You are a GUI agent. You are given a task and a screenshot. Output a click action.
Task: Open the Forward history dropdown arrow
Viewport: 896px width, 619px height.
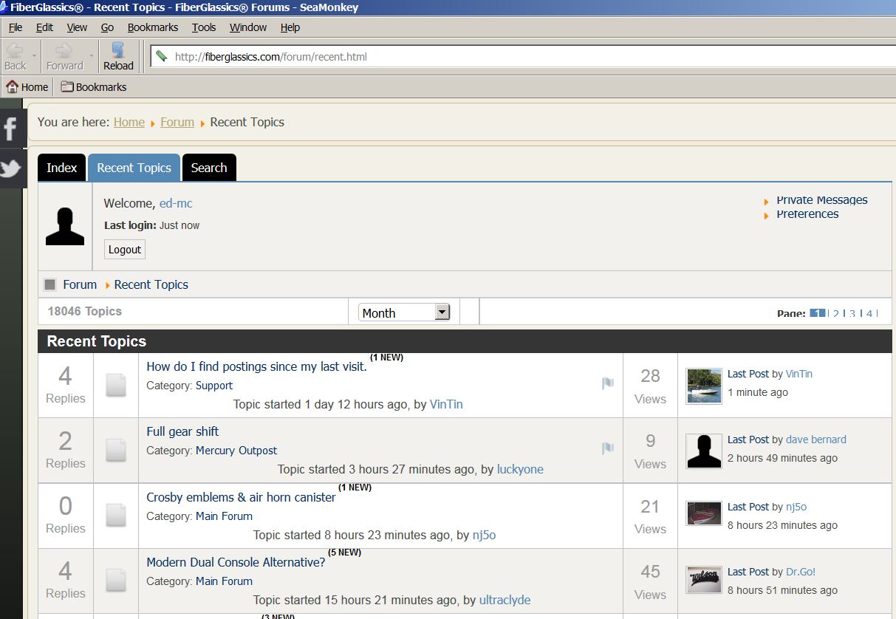click(92, 56)
